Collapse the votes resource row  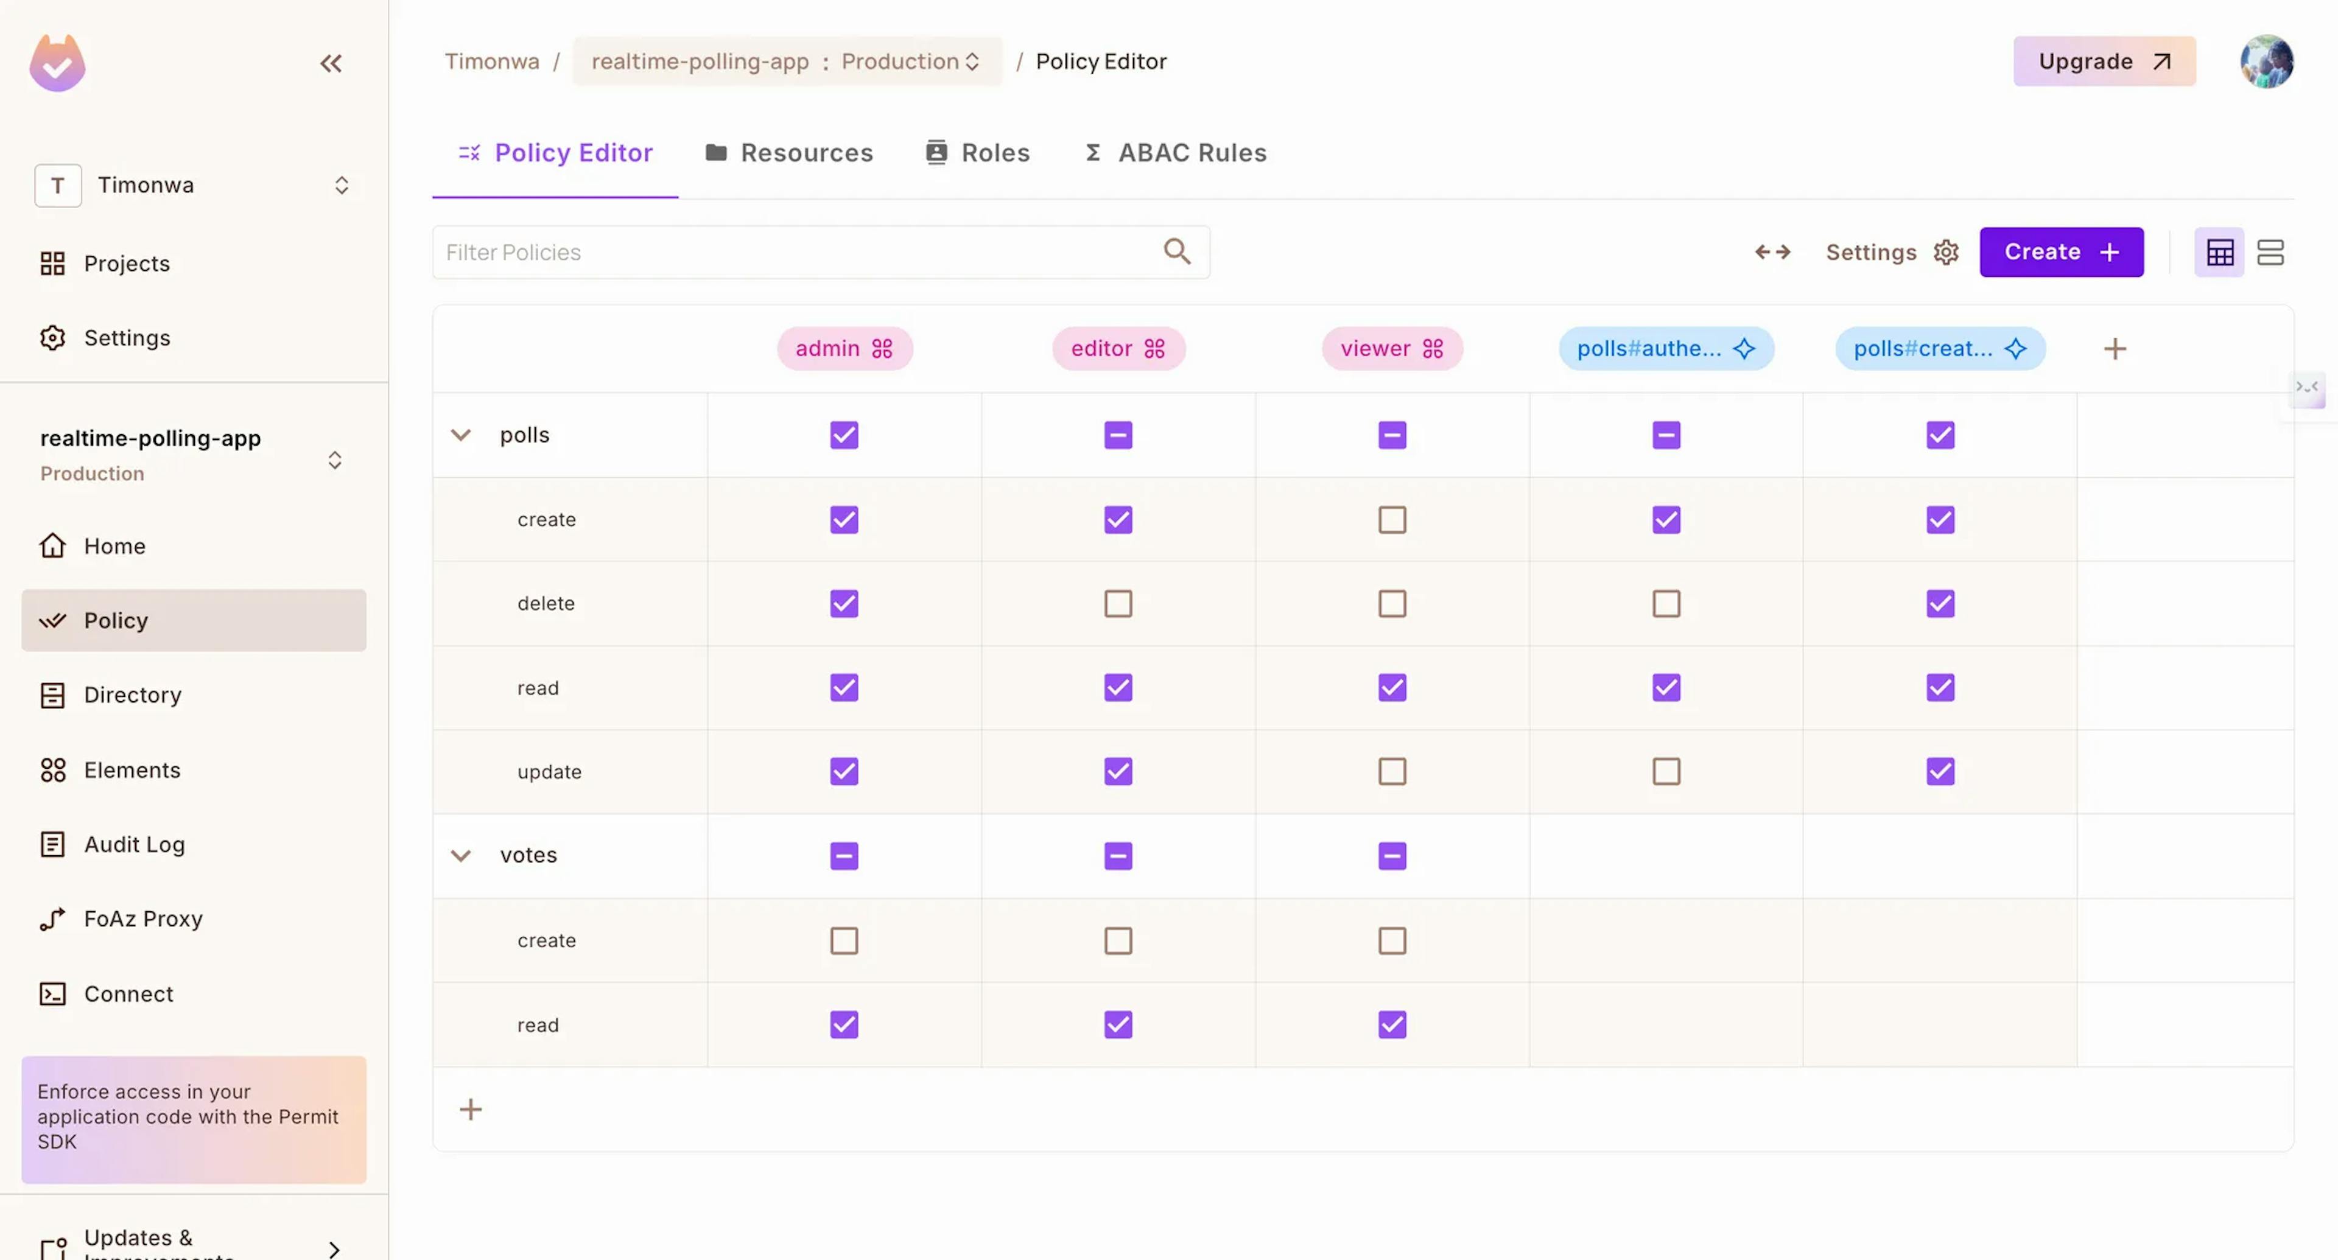[461, 855]
